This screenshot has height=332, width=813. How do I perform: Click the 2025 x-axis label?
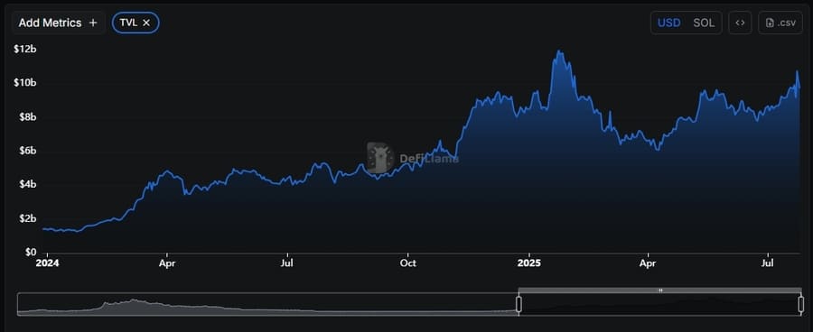(529, 263)
